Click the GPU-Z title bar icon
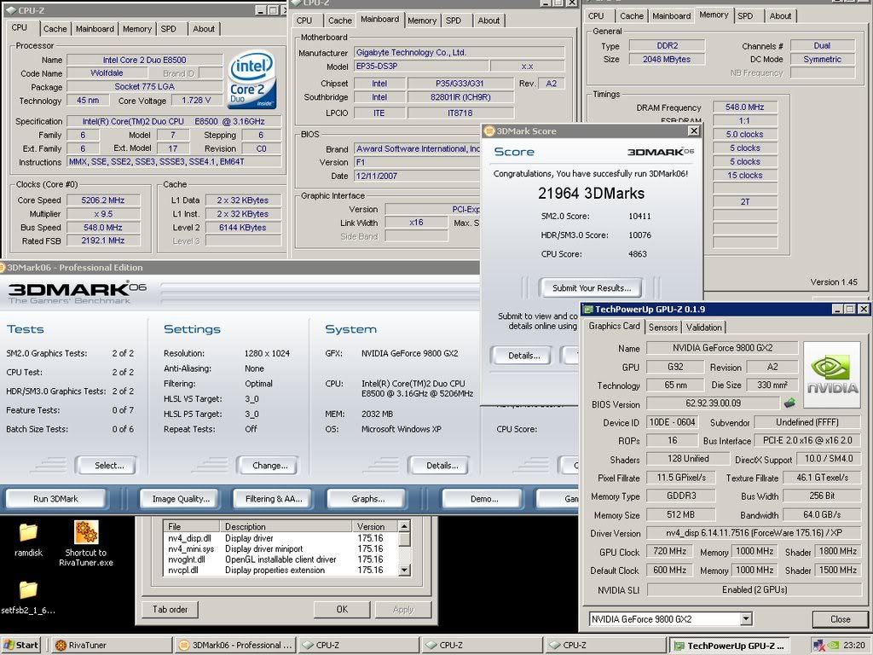Screen dimensions: 873x655 [587, 309]
